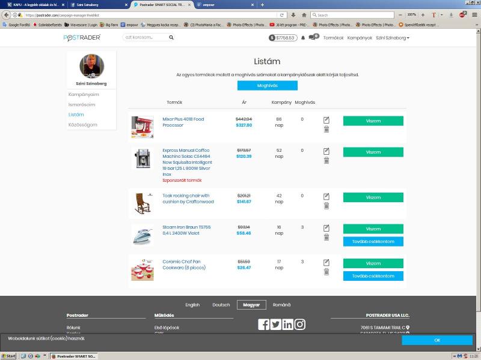Viewport: 481px width, 360px height.
Task: Click Viszem for the Steam Iron Braun
Action: tap(373, 229)
